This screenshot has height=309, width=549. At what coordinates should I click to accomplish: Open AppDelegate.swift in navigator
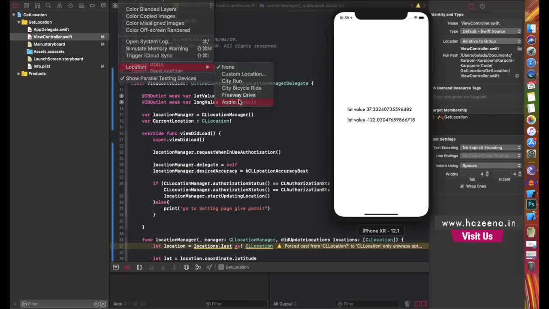coord(51,30)
